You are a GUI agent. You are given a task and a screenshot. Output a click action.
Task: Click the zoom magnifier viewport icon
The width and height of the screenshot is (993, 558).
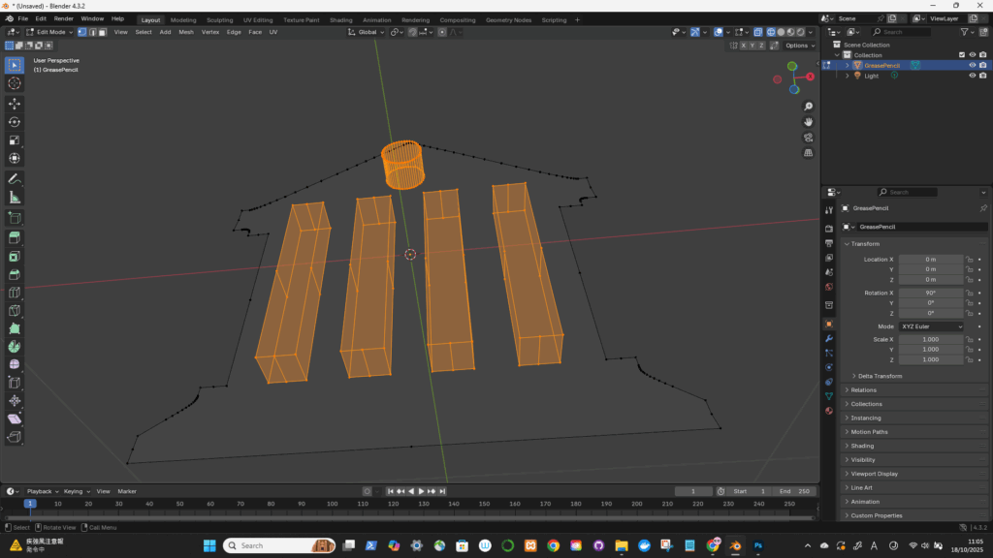[809, 107]
